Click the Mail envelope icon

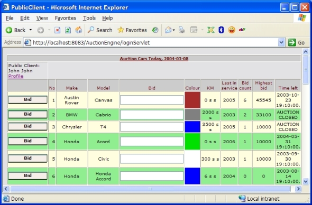[168, 30]
